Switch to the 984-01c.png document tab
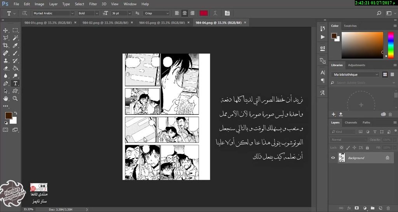398x212 pixels. click(48, 22)
